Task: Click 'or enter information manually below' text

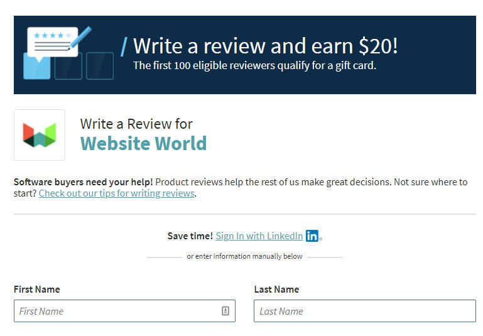Action: [244, 256]
